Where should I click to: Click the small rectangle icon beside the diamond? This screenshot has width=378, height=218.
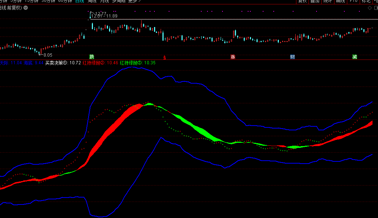click(x=375, y=8)
